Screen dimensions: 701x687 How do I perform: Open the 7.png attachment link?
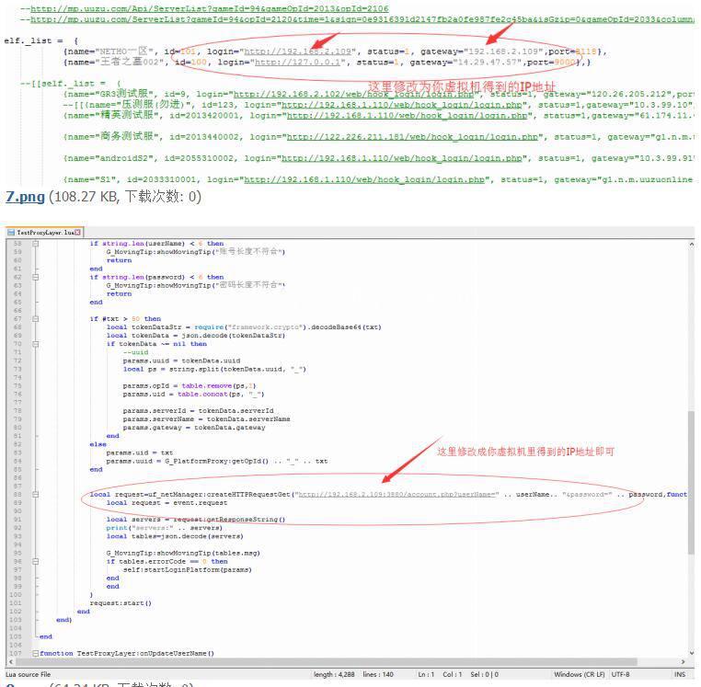click(25, 196)
